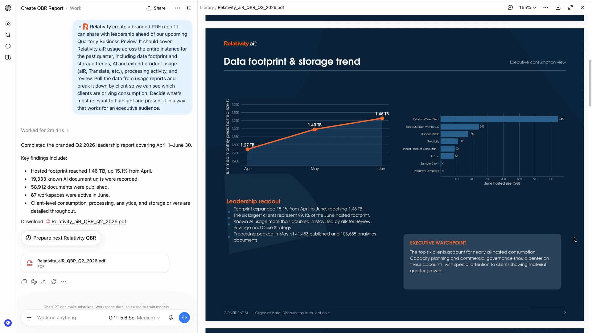
Task: Download the PDF with download icon
Action: tap(558, 7)
